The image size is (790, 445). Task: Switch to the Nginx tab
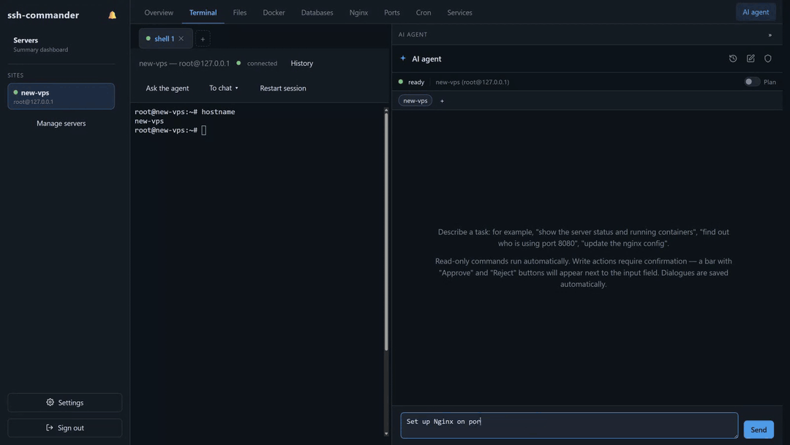358,12
